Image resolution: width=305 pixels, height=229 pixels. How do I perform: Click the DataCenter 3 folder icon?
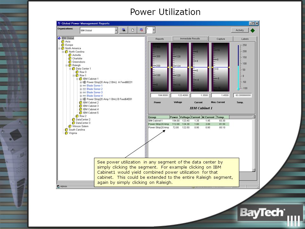73,123
